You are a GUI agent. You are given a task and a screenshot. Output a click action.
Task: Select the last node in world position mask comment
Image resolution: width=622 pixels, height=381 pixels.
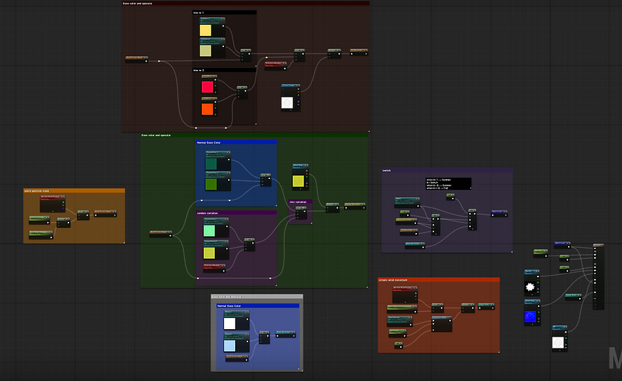105,213
